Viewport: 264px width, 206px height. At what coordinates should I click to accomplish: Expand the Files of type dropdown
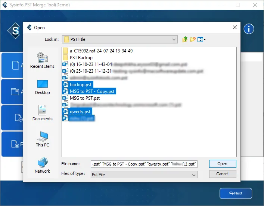click(x=194, y=175)
